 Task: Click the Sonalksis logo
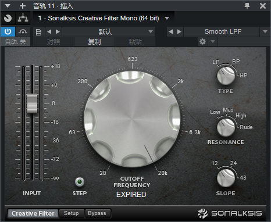[x=230, y=213]
